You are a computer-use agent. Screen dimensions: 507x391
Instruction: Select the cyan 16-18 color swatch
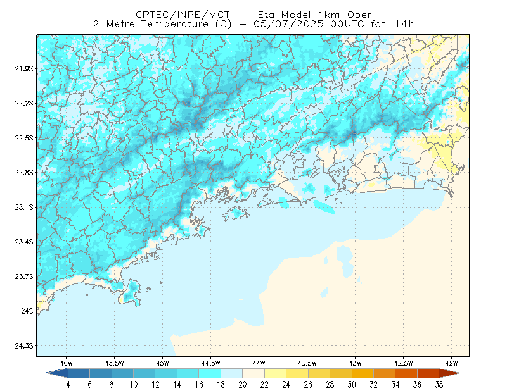(x=210, y=373)
